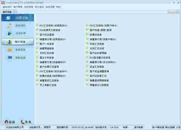Click the two-people icon in the sidebar
This screenshot has height=130, width=181.
pos(10,33)
